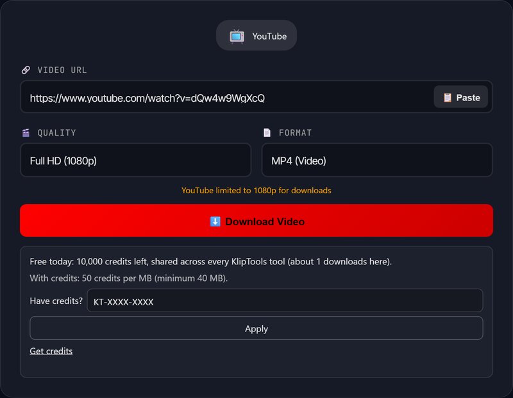Click the Download Video button

click(x=256, y=221)
